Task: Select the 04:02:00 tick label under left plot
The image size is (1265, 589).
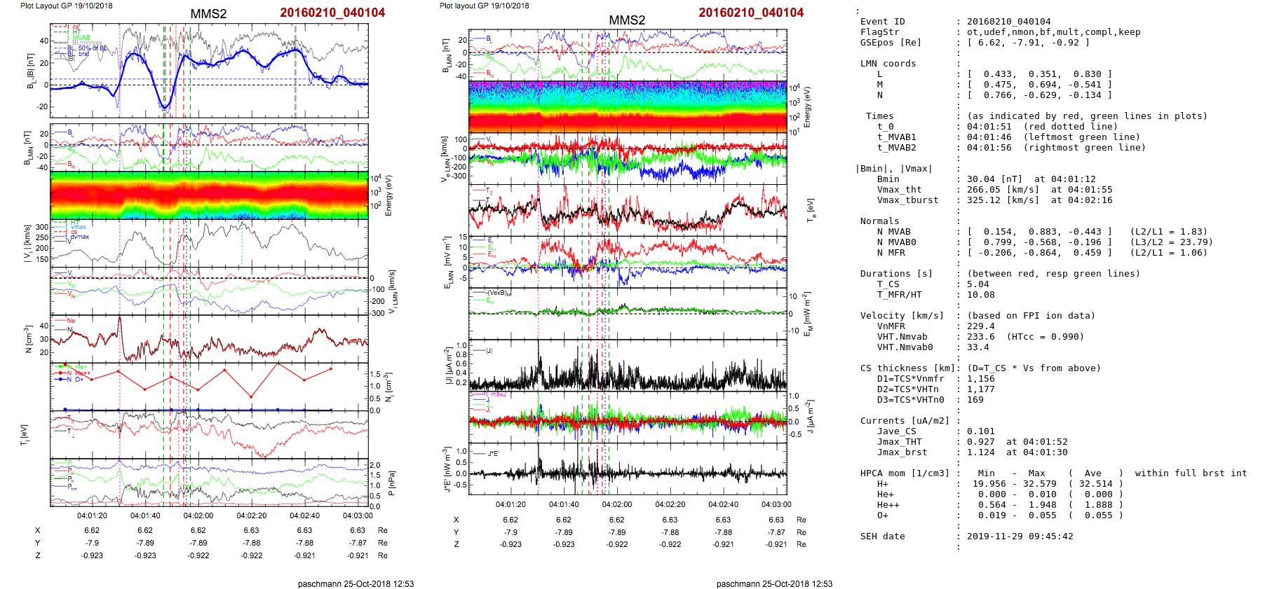Action: [x=198, y=515]
